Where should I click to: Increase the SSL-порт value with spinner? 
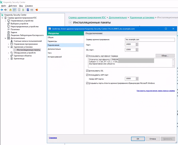pos(137,49)
